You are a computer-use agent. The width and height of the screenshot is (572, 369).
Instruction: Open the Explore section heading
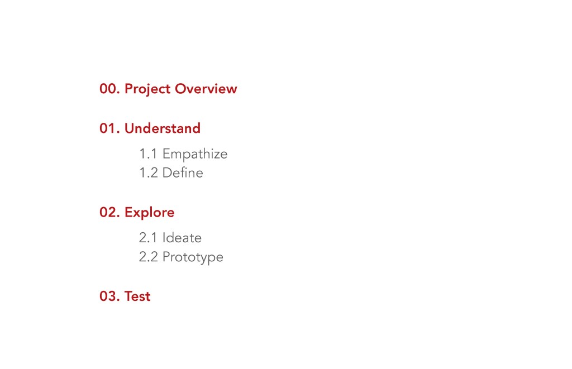click(149, 213)
